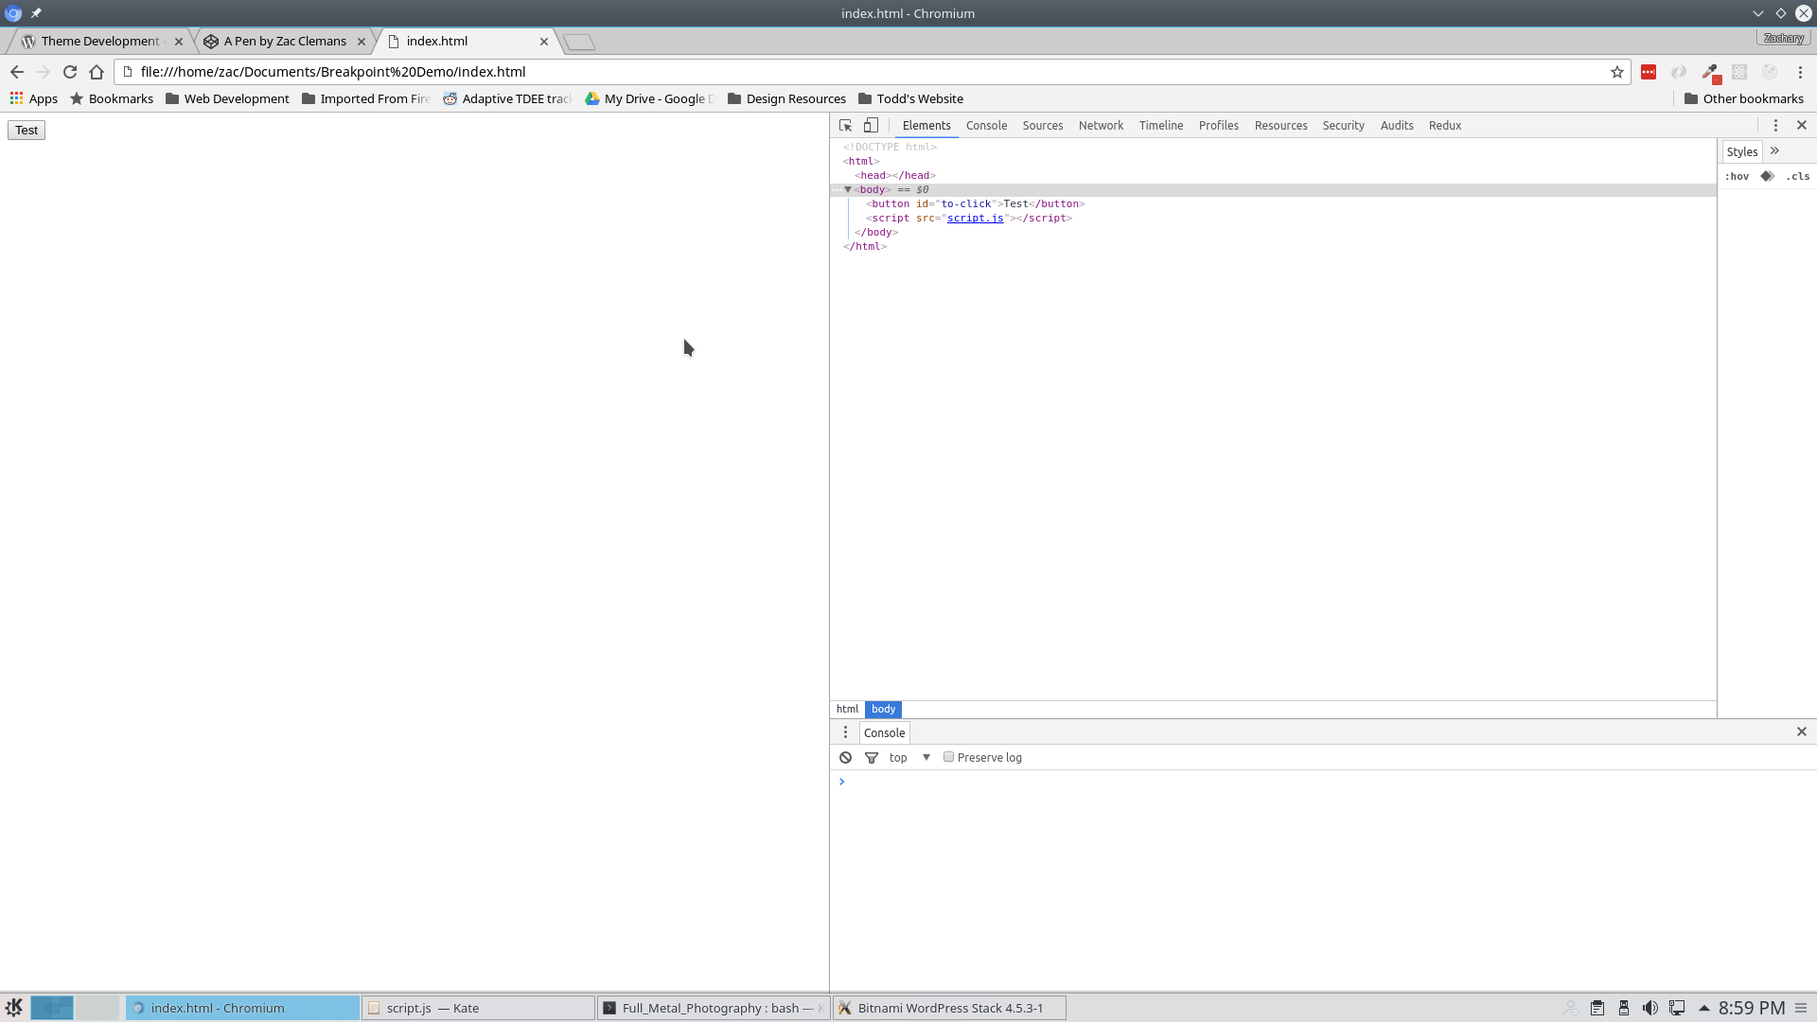This screenshot has width=1817, height=1022.
Task: Click the clear console icon
Action: pyautogui.click(x=845, y=758)
